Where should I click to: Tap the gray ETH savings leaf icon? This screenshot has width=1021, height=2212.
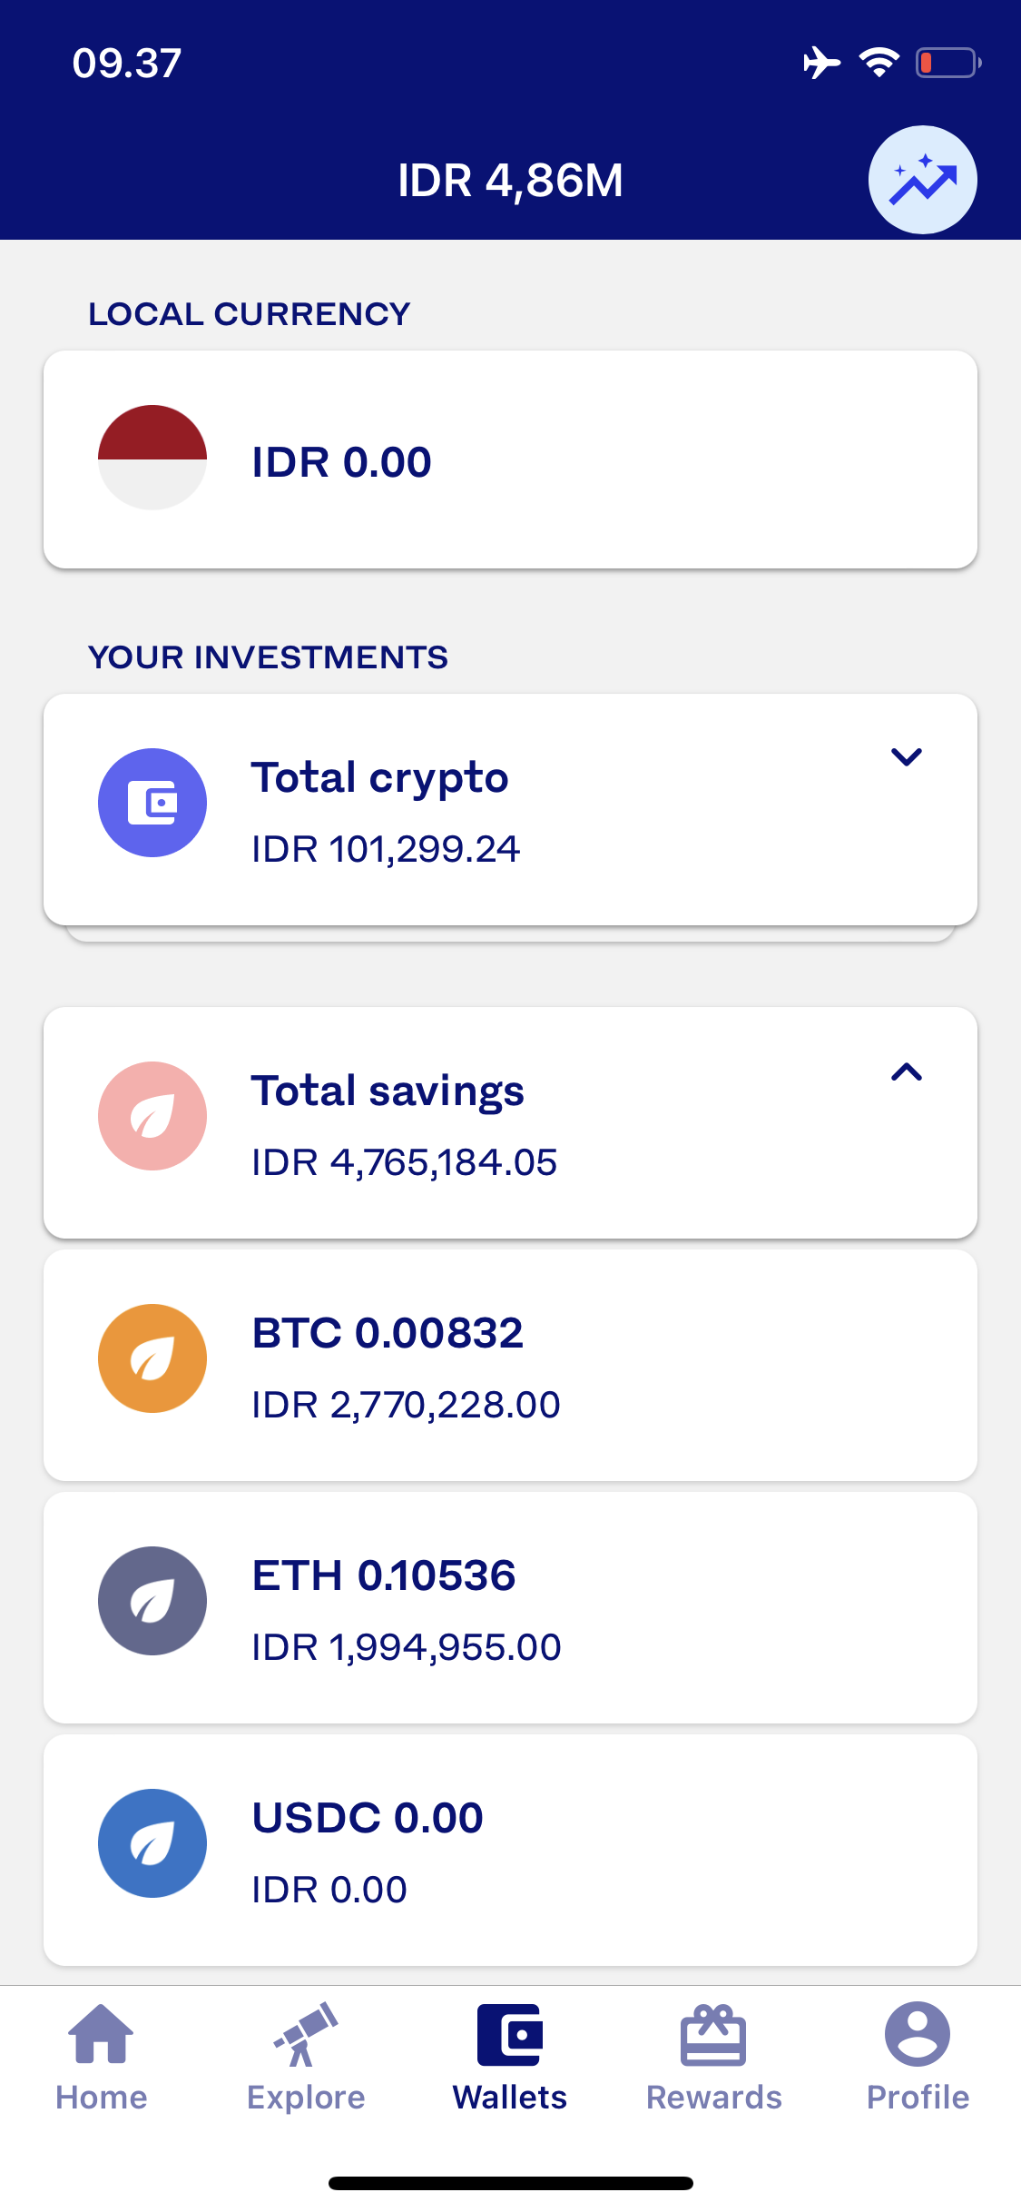click(152, 1601)
